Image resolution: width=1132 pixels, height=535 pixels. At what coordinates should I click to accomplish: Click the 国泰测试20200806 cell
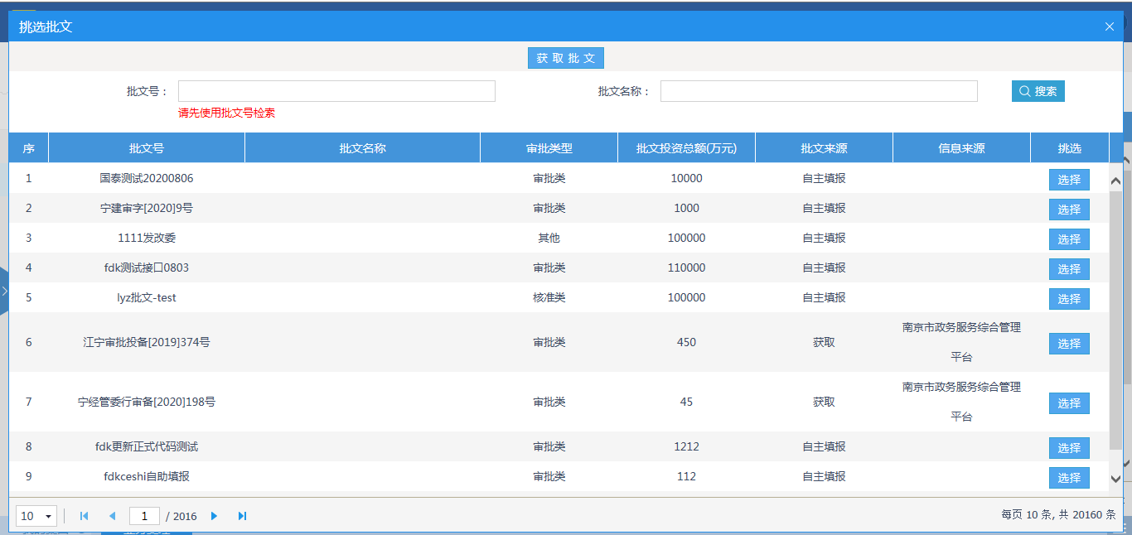click(147, 178)
